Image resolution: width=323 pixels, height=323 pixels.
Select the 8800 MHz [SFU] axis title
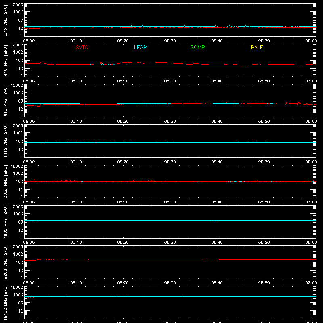click(6, 262)
